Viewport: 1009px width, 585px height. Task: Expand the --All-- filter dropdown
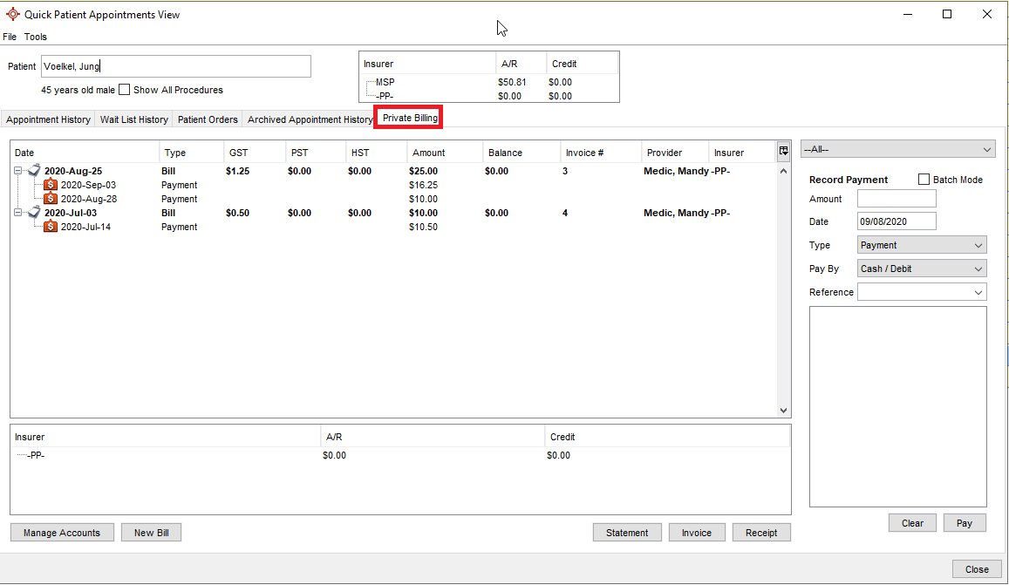897,150
